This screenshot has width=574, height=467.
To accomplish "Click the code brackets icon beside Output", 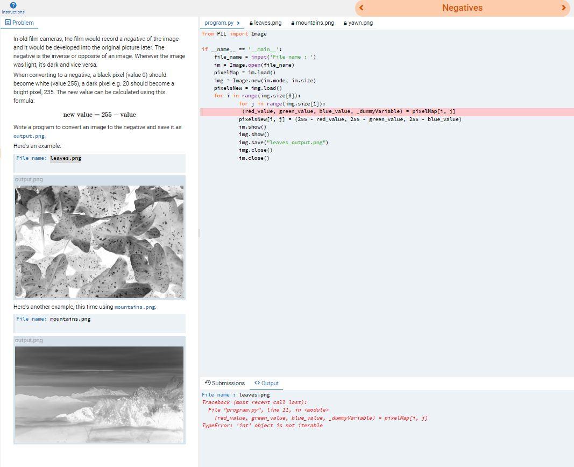I will click(257, 383).
